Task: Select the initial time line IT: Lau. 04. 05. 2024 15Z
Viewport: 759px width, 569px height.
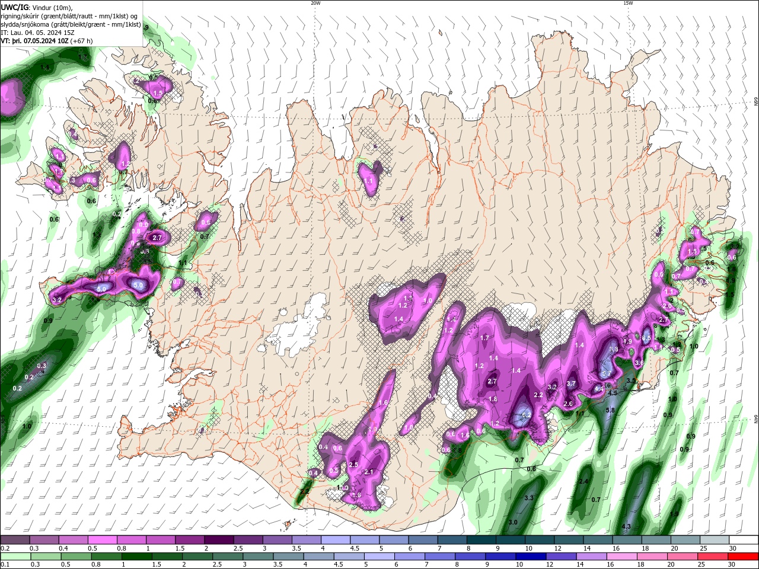Action: (37, 33)
